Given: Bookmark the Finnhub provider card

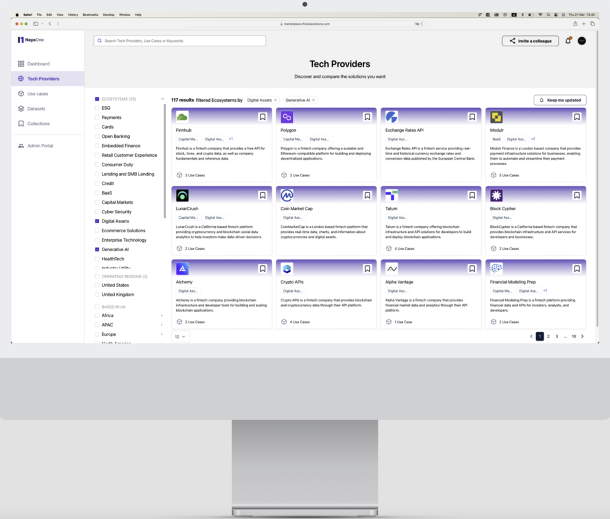Looking at the screenshot, I should point(262,117).
